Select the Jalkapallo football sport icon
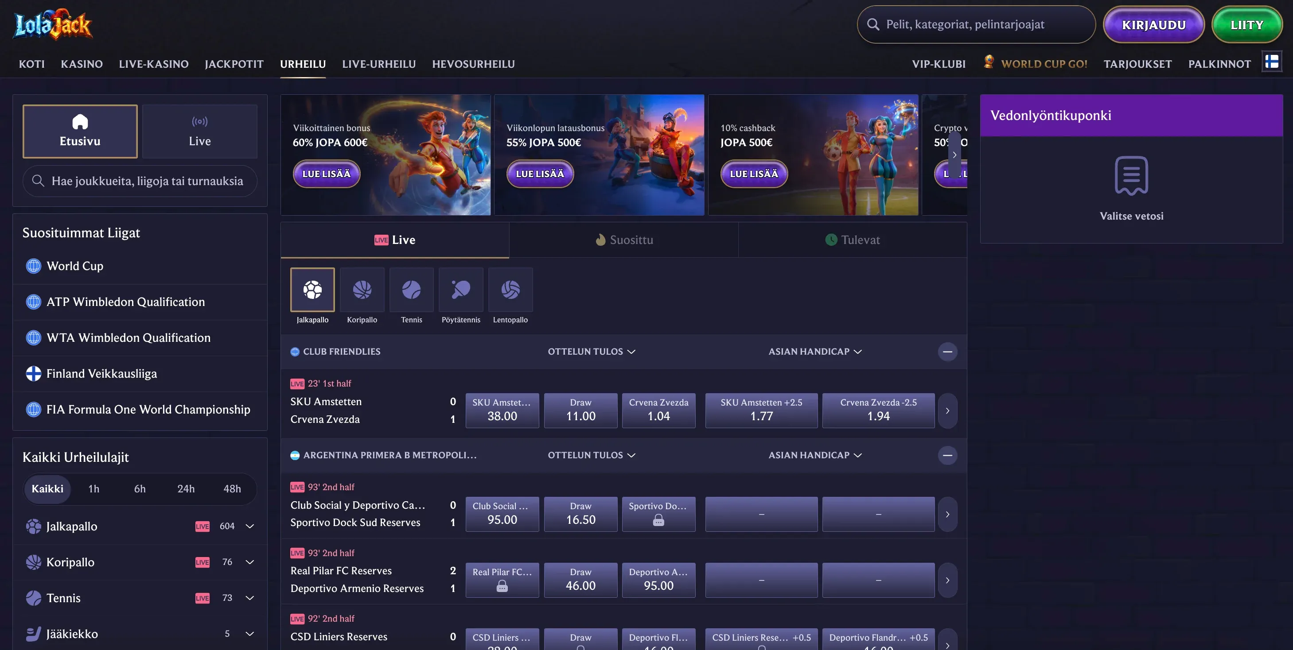The image size is (1293, 650). (x=312, y=290)
